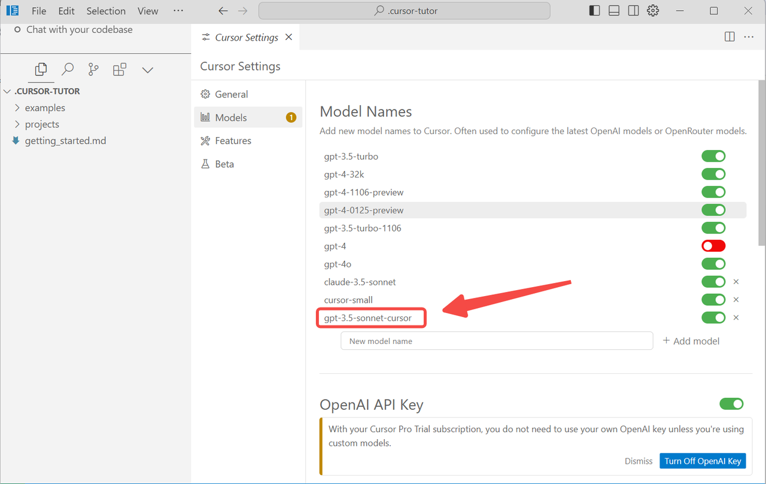Toggle gpt-3.5-turbo model off
Screen dimensions: 766x484
tap(713, 156)
